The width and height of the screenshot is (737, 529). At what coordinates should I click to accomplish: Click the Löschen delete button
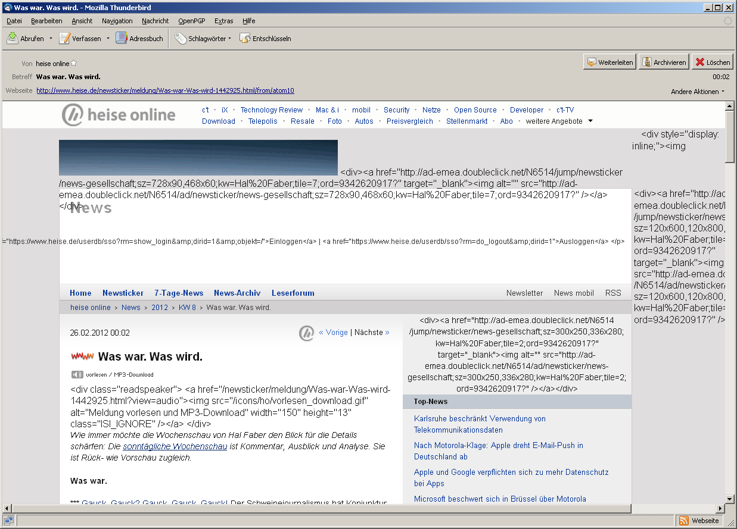712,62
